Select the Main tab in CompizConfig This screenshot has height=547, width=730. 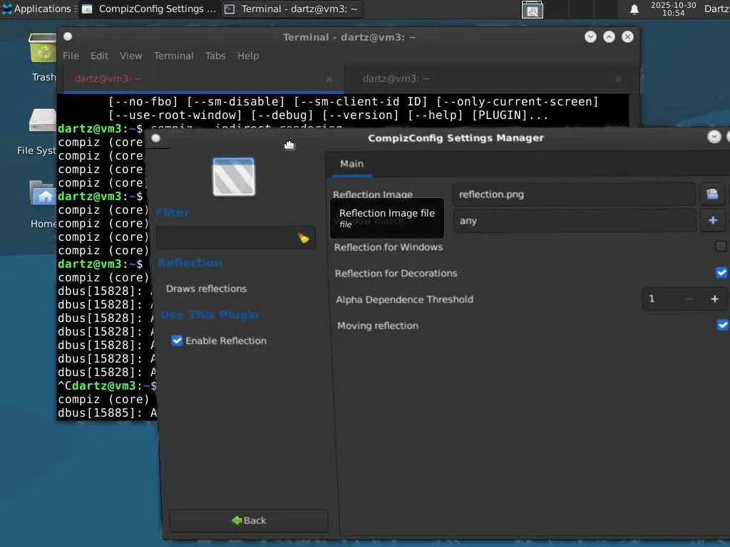(x=352, y=164)
